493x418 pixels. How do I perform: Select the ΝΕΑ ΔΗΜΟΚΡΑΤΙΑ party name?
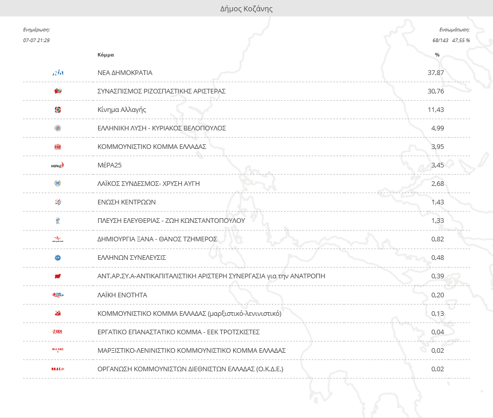pyautogui.click(x=125, y=72)
